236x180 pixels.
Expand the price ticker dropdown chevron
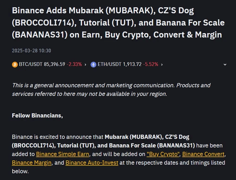(x=225, y=65)
